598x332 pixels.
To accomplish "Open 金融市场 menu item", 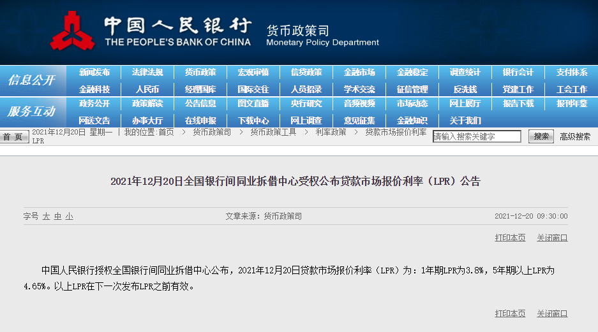I will (x=359, y=72).
